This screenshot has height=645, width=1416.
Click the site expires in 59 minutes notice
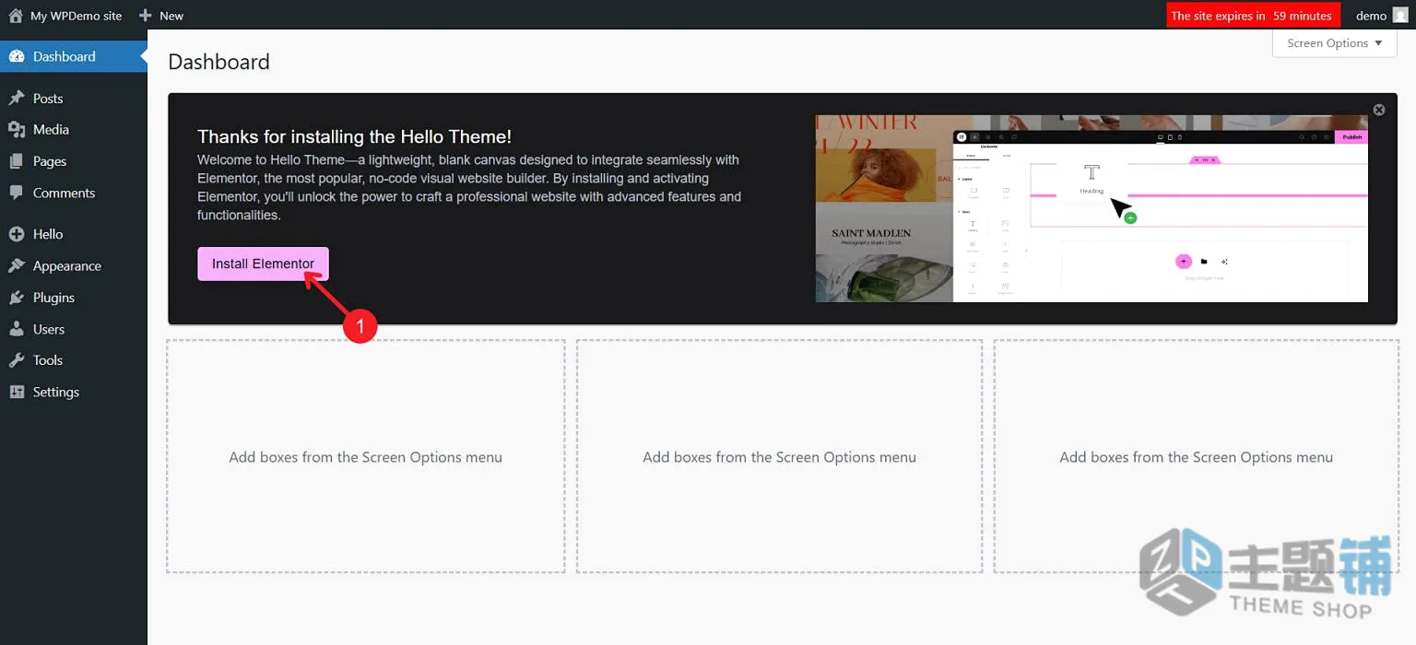tap(1251, 16)
